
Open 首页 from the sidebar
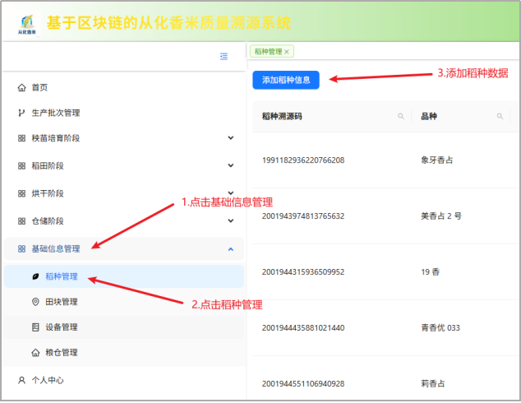(x=39, y=87)
